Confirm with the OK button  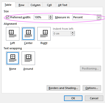[x=73, y=98]
